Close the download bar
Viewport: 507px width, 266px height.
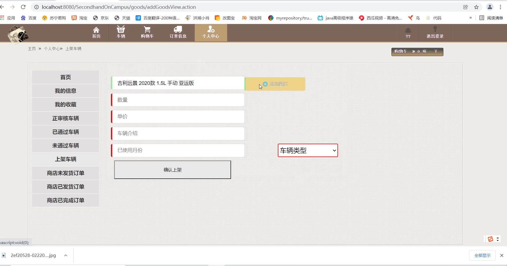[502, 256]
